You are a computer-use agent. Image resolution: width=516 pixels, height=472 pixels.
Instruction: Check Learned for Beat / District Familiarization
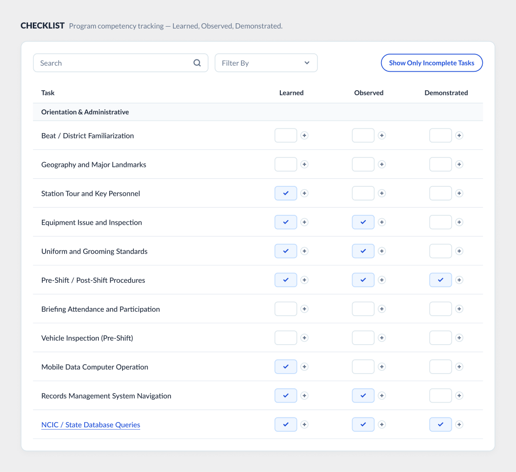pyautogui.click(x=286, y=135)
